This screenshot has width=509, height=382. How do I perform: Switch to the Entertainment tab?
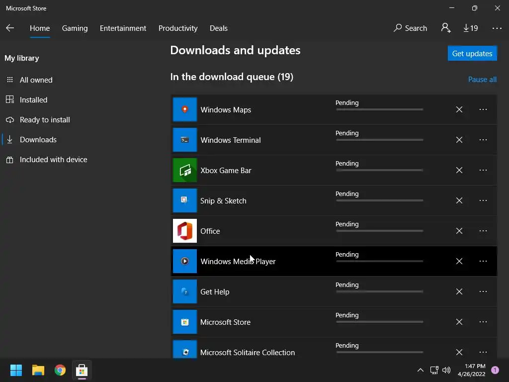click(123, 28)
